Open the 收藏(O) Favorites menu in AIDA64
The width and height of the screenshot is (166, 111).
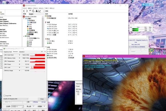click(x=41, y=8)
